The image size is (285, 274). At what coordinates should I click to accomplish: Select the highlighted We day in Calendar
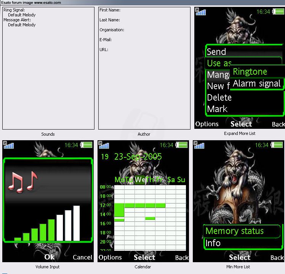139,179
